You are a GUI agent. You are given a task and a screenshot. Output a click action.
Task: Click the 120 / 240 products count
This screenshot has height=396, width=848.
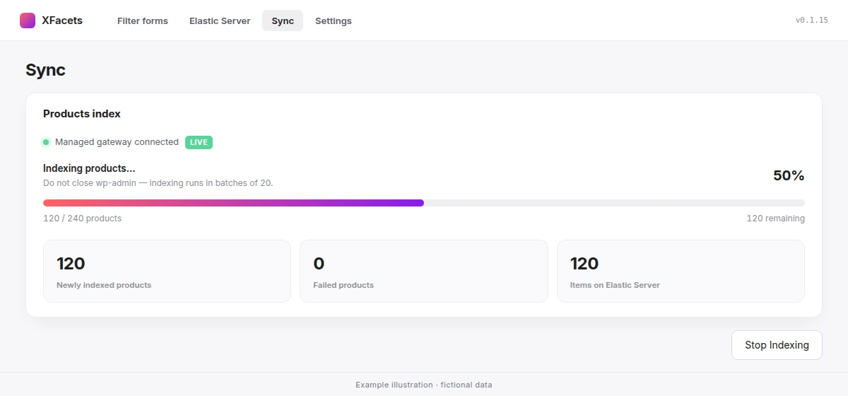point(83,219)
